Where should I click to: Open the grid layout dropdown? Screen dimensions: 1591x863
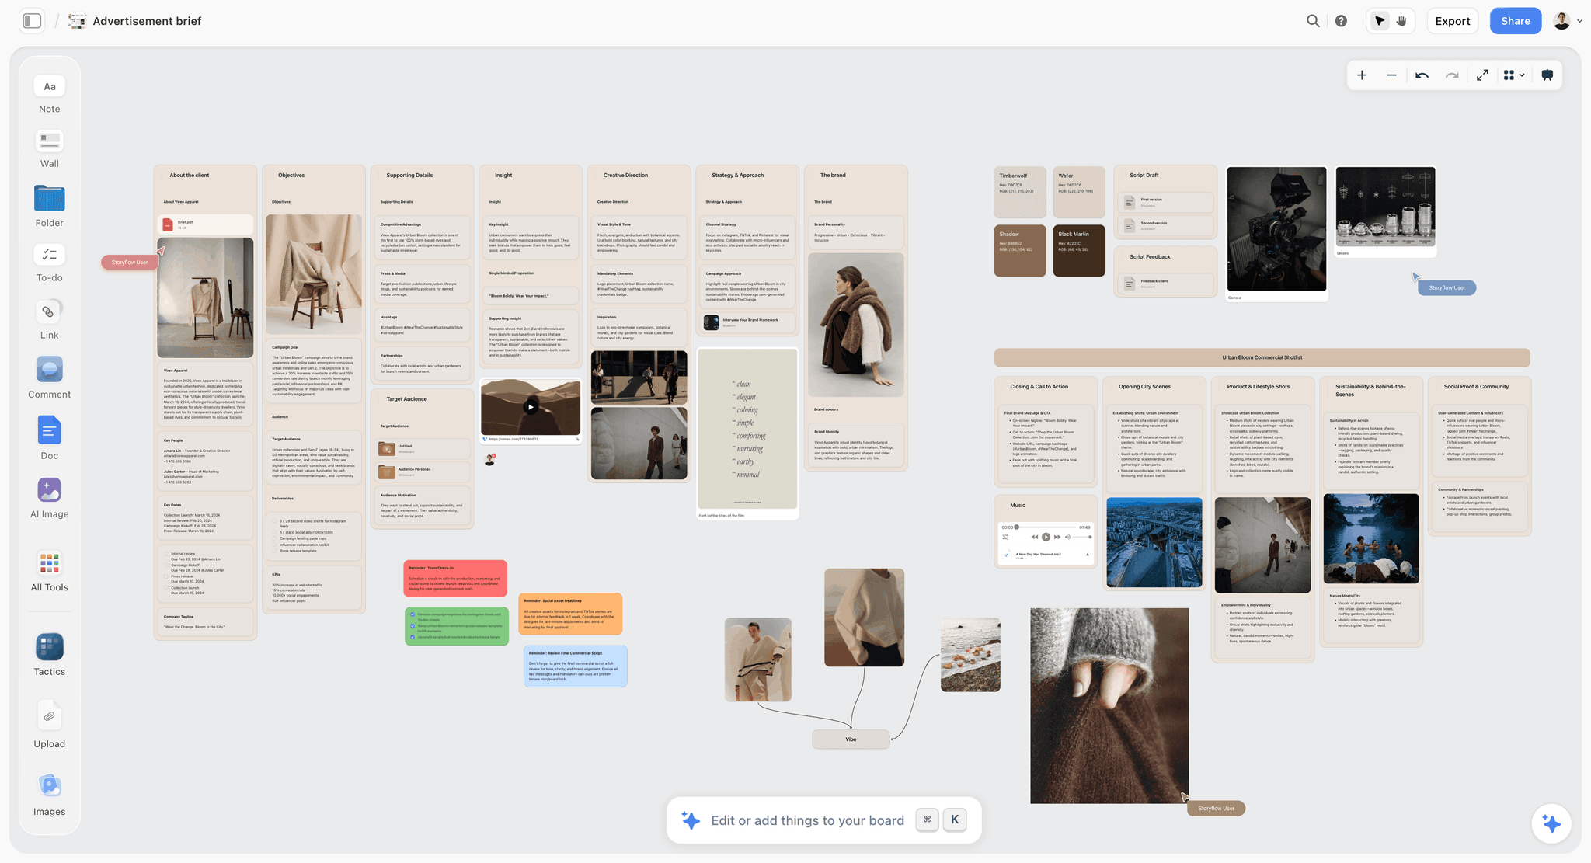pyautogui.click(x=1514, y=75)
